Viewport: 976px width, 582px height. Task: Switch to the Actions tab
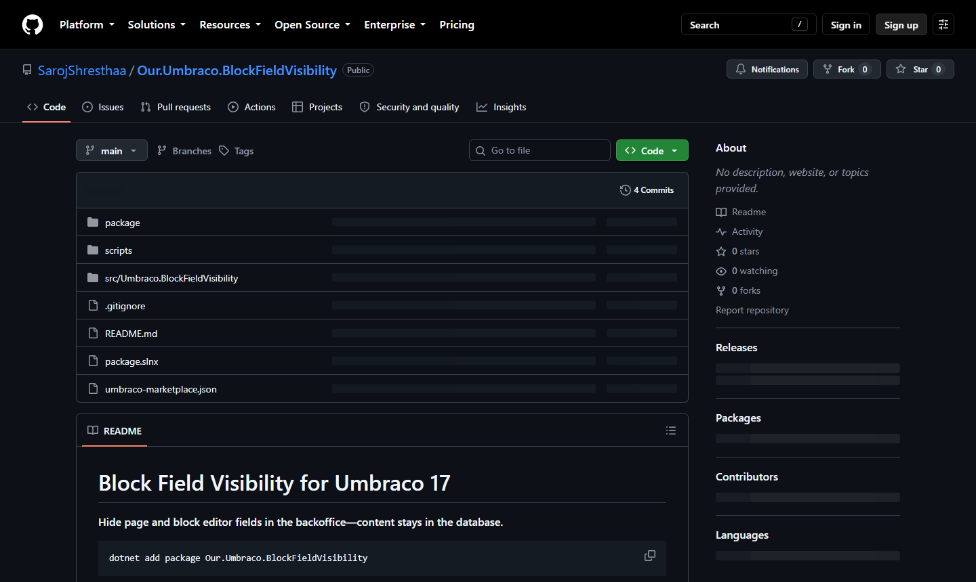[252, 107]
